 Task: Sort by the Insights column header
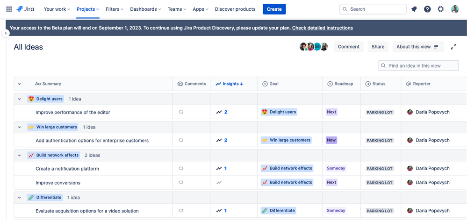pyautogui.click(x=230, y=84)
